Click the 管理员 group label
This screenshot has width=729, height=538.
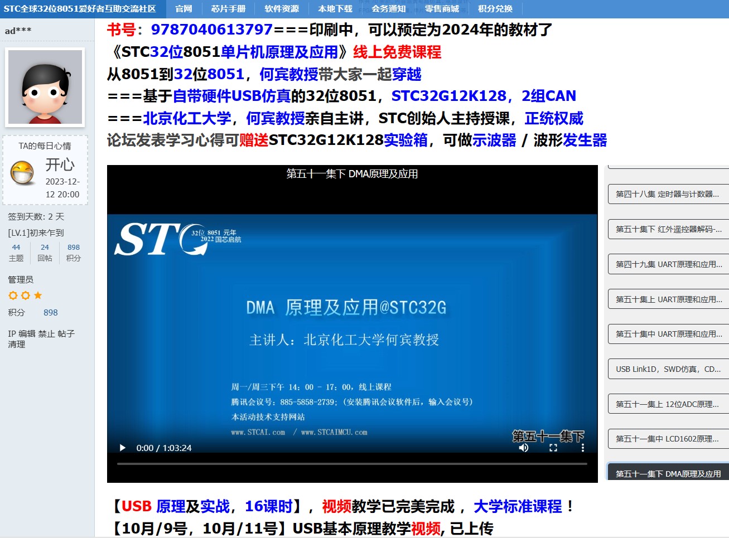point(21,279)
